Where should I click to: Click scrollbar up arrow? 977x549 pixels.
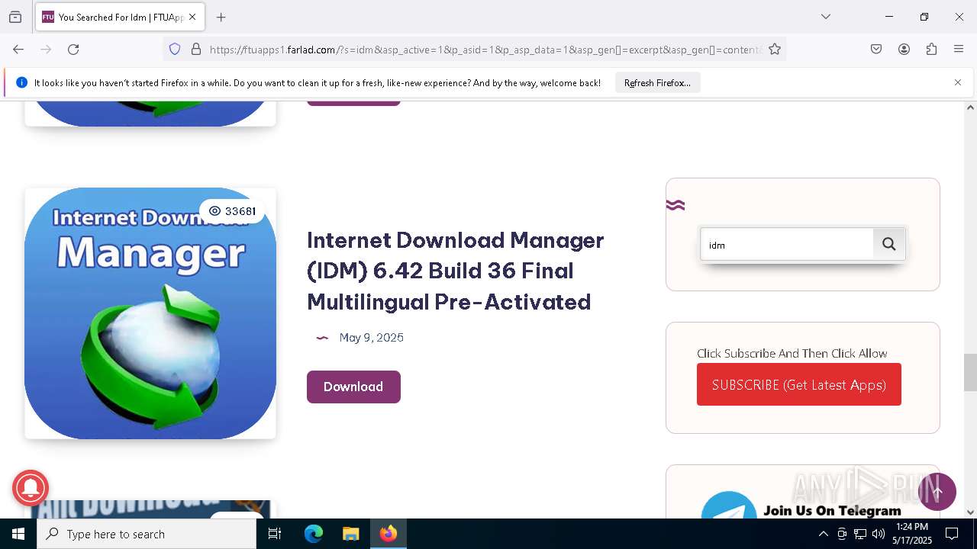click(970, 108)
